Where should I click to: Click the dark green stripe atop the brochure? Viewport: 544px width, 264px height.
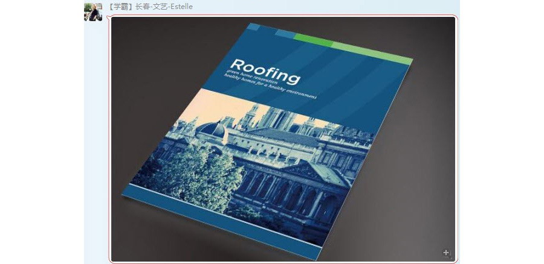pyautogui.click(x=312, y=39)
